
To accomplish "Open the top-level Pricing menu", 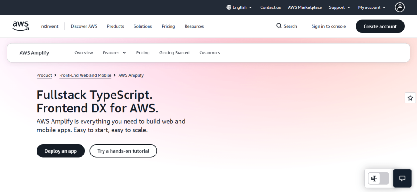I will click(168, 26).
